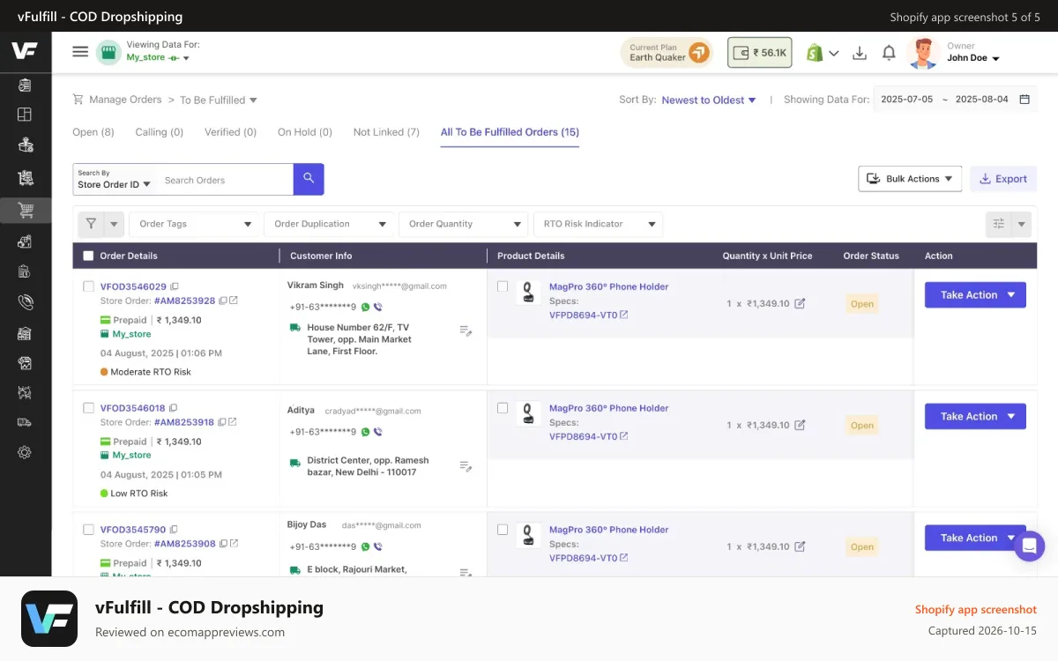Click into the Search Orders field

[x=225, y=180]
